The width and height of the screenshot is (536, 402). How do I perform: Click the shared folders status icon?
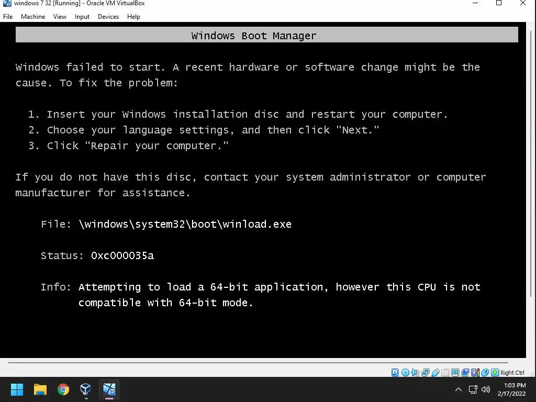pos(445,372)
